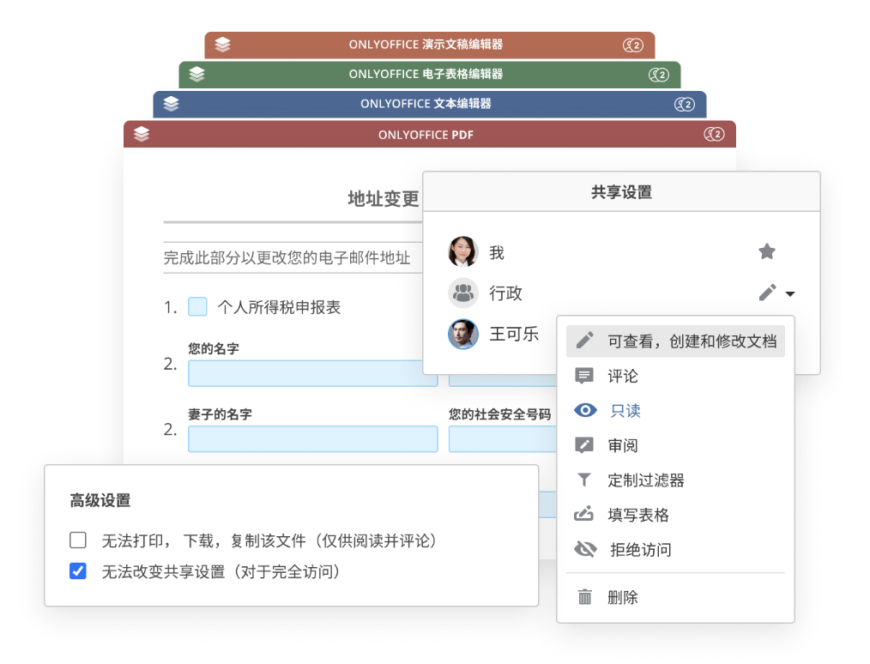Click the avatar of 我

(x=462, y=252)
